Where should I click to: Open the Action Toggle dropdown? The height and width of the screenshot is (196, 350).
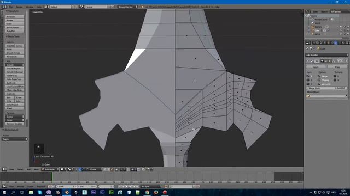(x=15, y=139)
